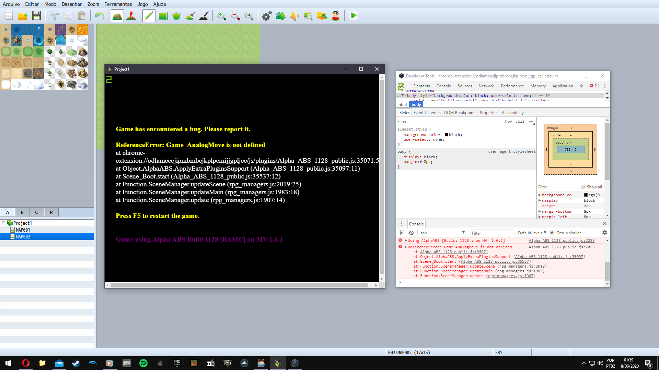Save the project with the floppy icon

tap(36, 16)
